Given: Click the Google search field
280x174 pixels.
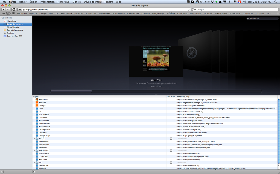Looking at the screenshot, I should coord(235,10).
